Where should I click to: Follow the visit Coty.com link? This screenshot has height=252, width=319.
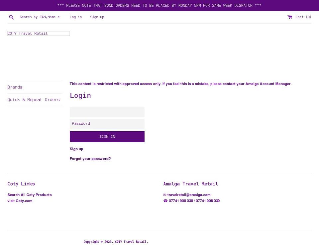point(20,201)
